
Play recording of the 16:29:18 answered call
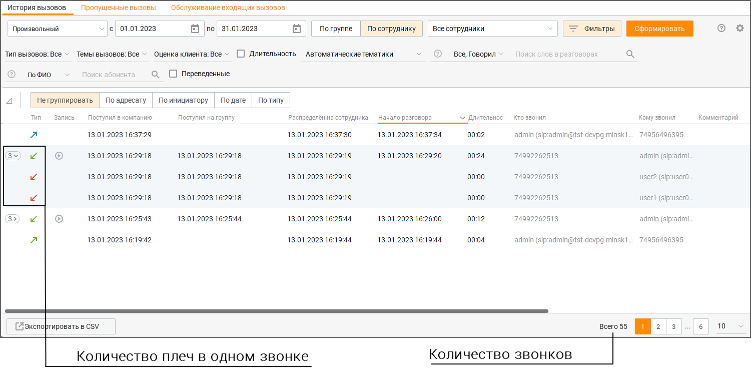(59, 156)
